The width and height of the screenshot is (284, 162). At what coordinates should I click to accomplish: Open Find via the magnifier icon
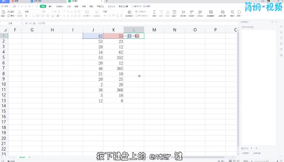(x=232, y=12)
